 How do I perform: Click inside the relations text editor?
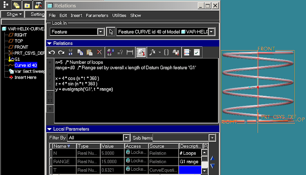(136, 91)
